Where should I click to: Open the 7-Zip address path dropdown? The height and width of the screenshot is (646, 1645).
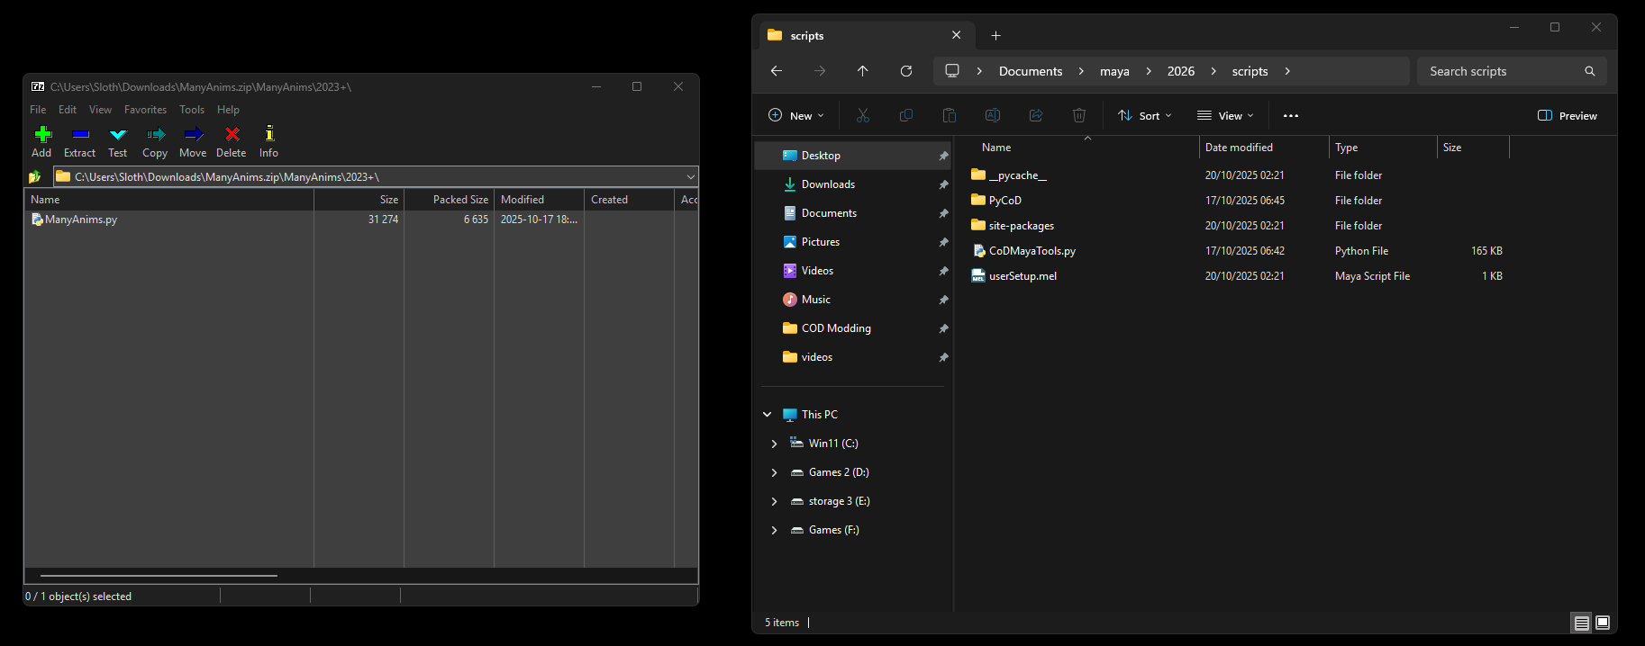coord(690,177)
